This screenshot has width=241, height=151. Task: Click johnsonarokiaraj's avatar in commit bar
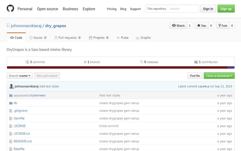pos(11,86)
